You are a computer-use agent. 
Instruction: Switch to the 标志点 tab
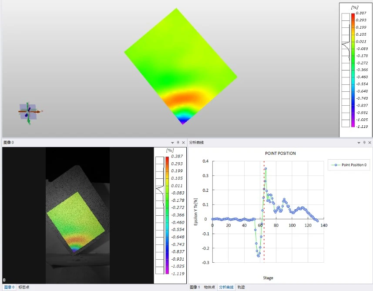click(x=24, y=288)
